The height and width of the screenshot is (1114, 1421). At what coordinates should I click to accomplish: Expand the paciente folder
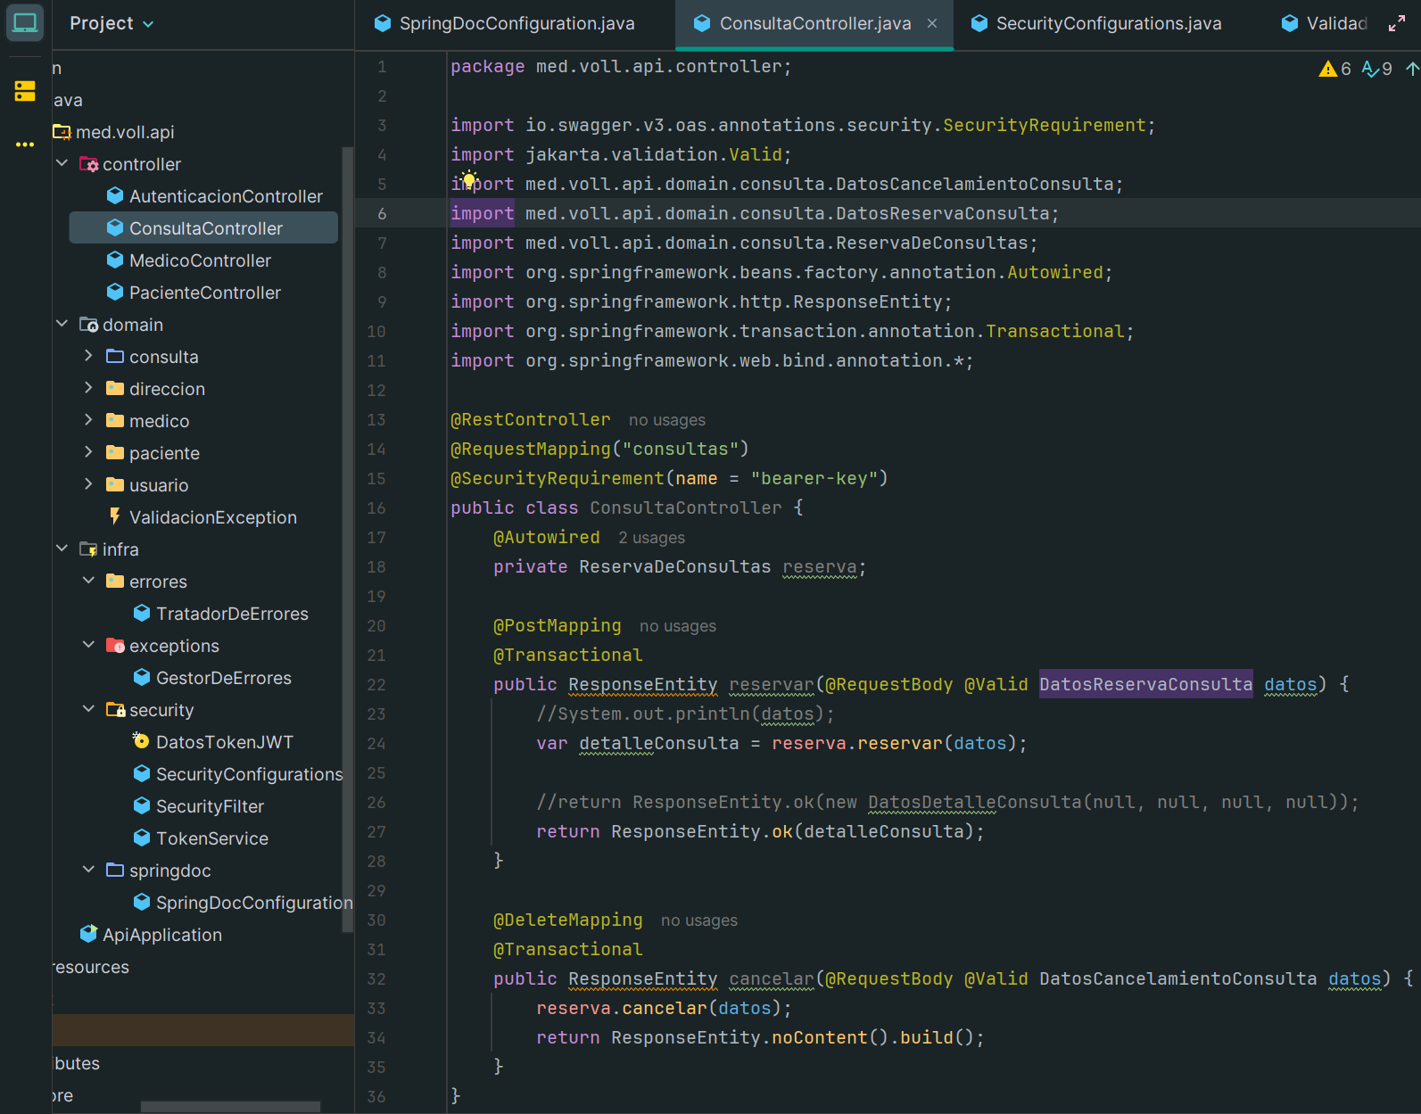[88, 452]
